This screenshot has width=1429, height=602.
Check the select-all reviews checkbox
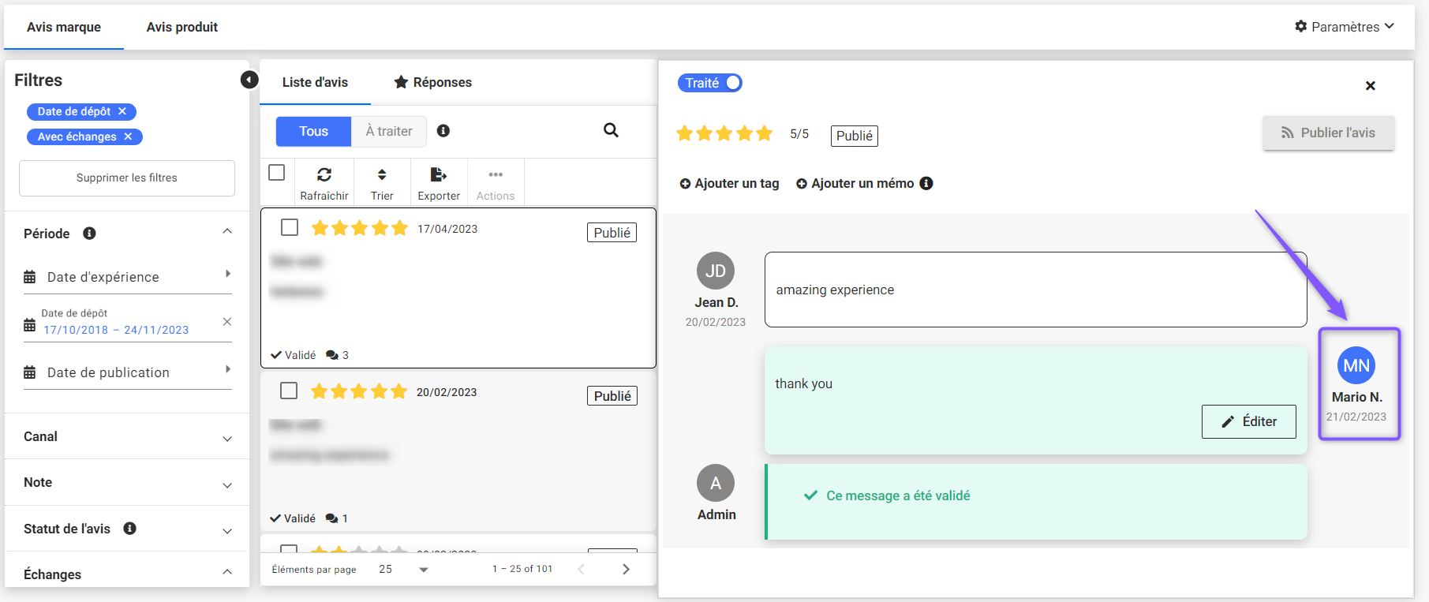(x=277, y=173)
